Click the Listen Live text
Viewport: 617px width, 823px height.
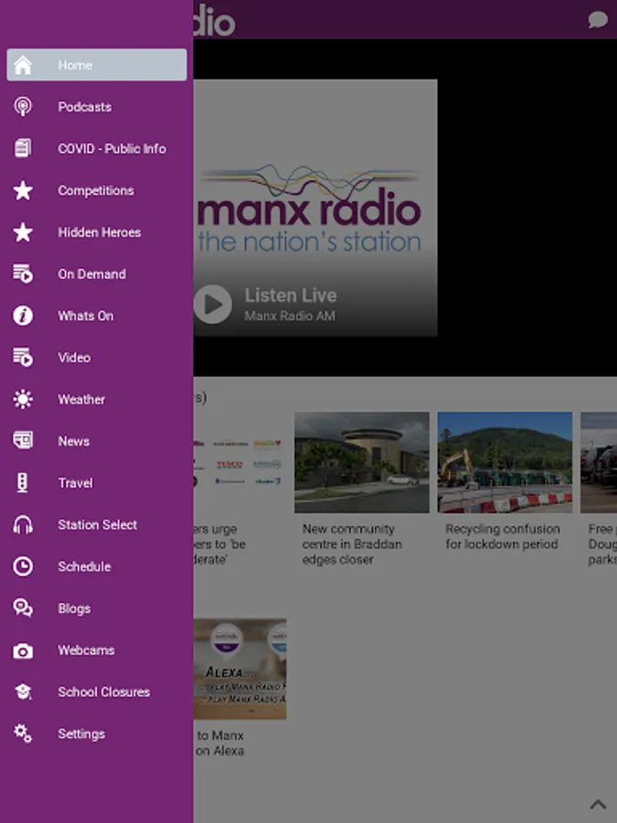[x=291, y=295]
